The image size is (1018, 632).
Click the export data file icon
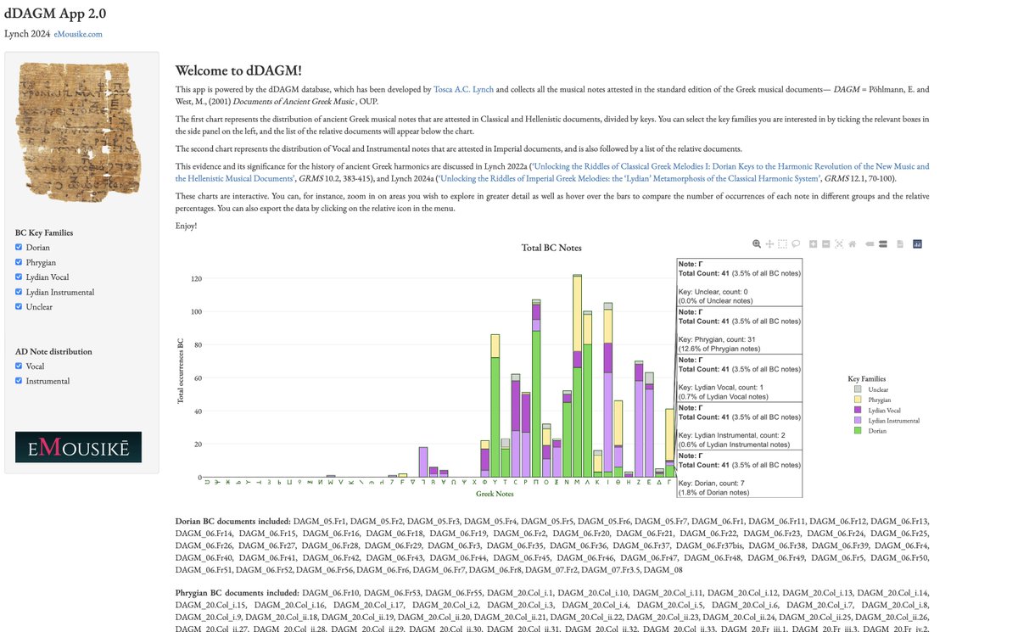pos(900,243)
